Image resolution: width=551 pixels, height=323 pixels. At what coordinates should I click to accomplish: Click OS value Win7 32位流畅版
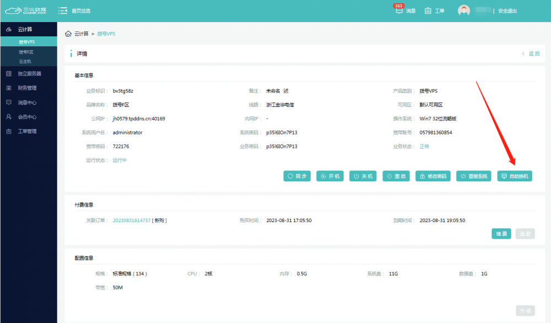(438, 119)
